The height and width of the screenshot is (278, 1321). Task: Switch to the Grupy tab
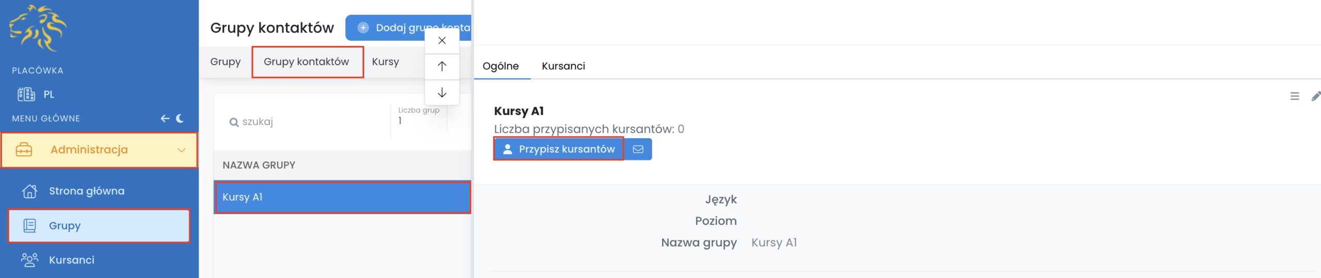pos(225,62)
